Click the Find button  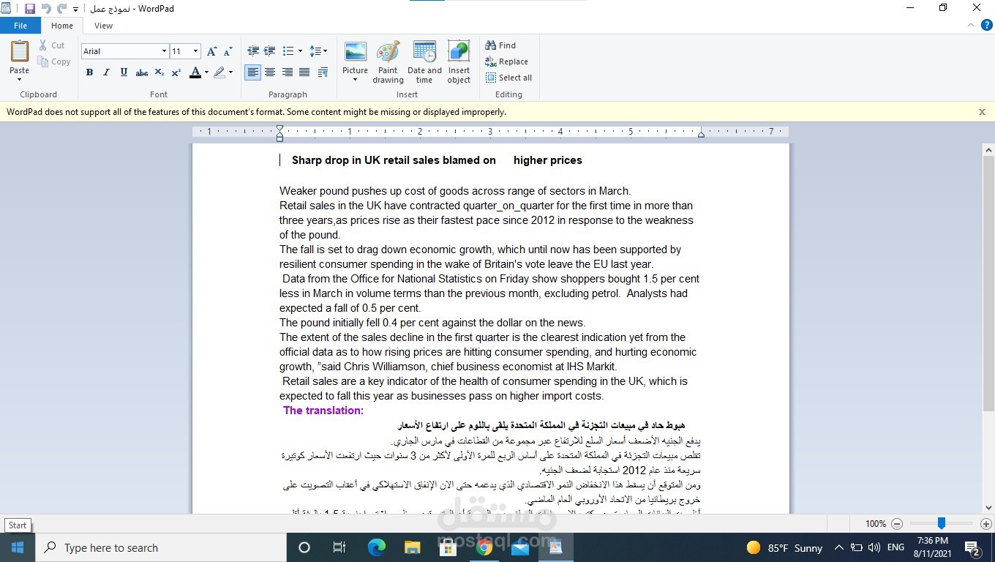coord(500,45)
